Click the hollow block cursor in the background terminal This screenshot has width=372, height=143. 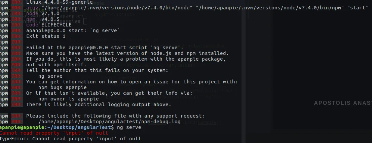pyautogui.click(x=85, y=22)
